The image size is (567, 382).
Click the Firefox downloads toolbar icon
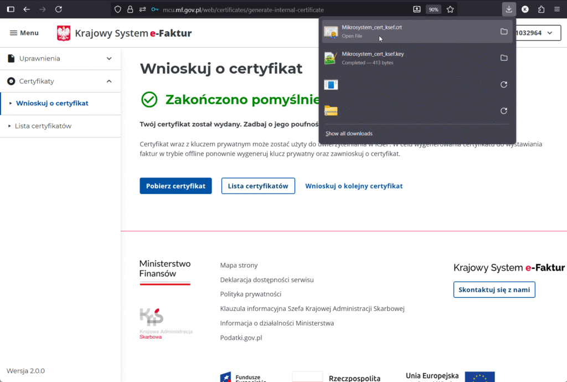(x=509, y=9)
